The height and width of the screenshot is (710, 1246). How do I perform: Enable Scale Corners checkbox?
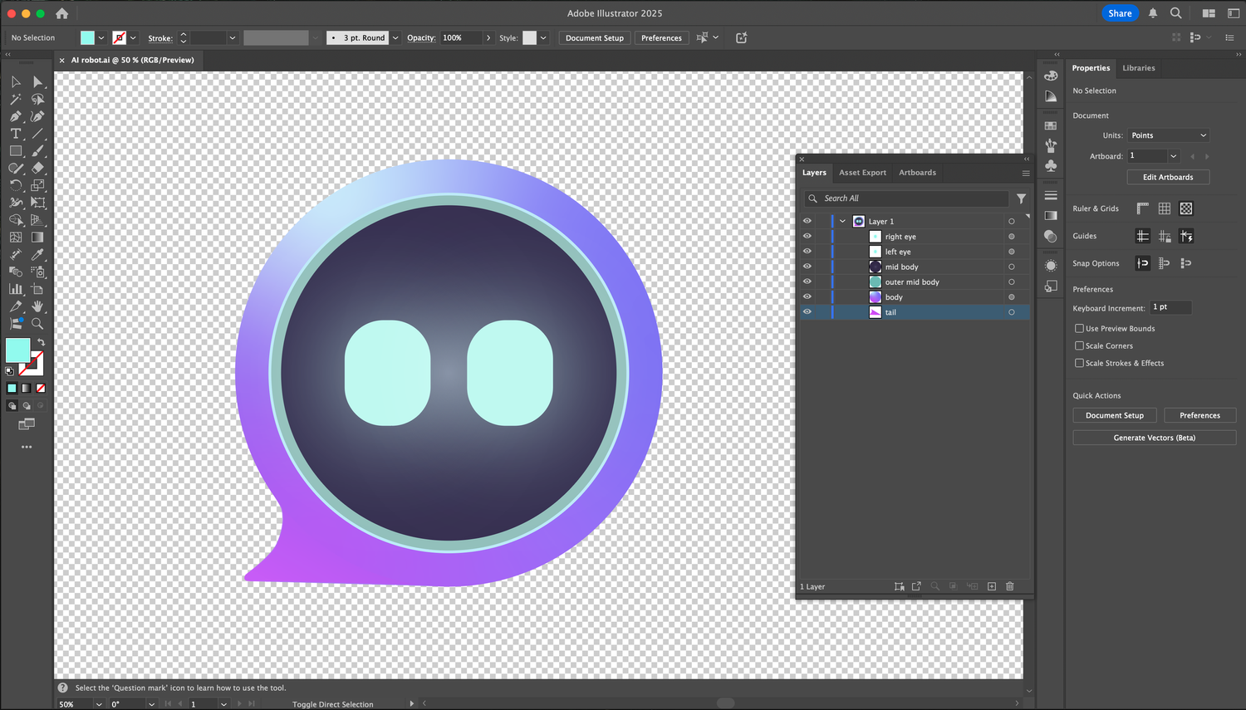click(x=1079, y=345)
